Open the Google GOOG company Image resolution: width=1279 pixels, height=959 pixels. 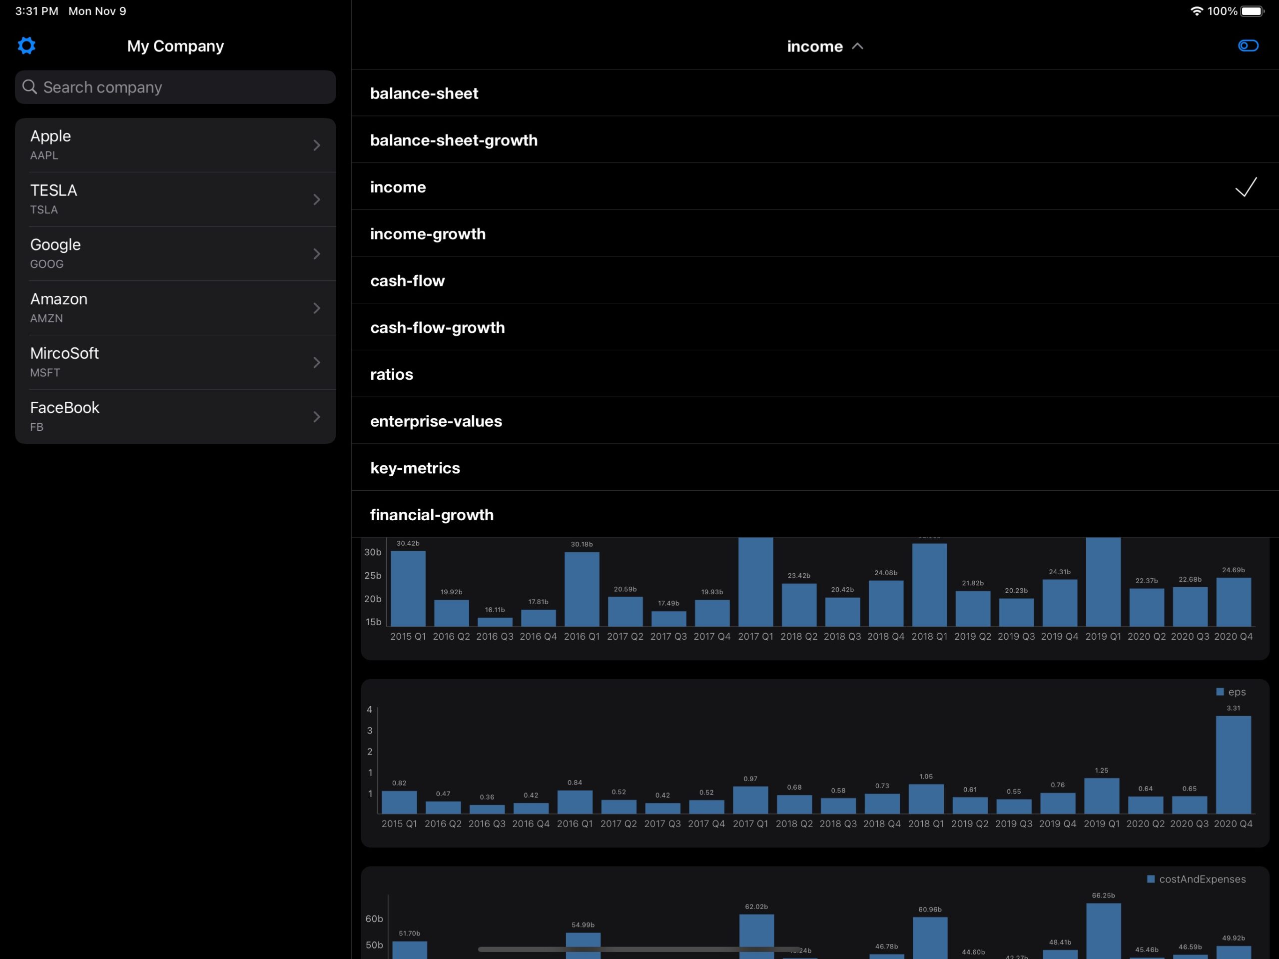175,254
